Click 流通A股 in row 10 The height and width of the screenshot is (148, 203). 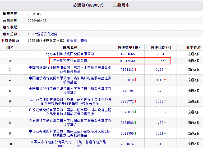coord(193,144)
